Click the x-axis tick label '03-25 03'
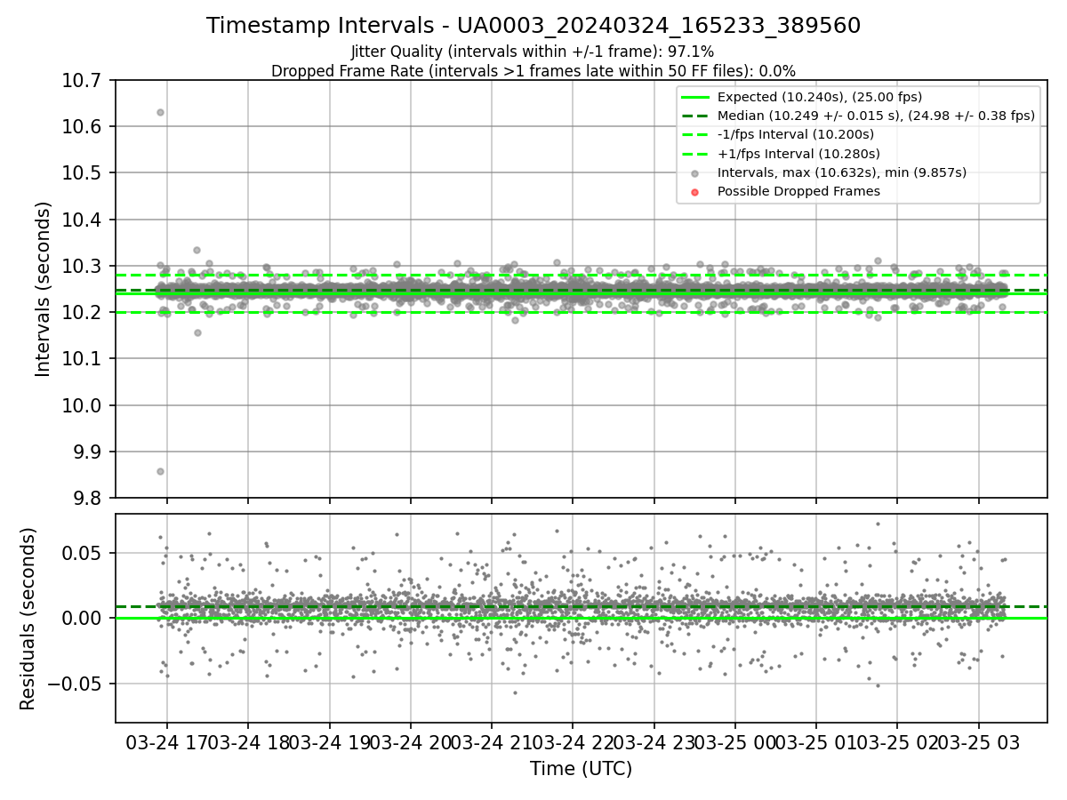Viewport: 1067px width, 800px height. click(979, 742)
